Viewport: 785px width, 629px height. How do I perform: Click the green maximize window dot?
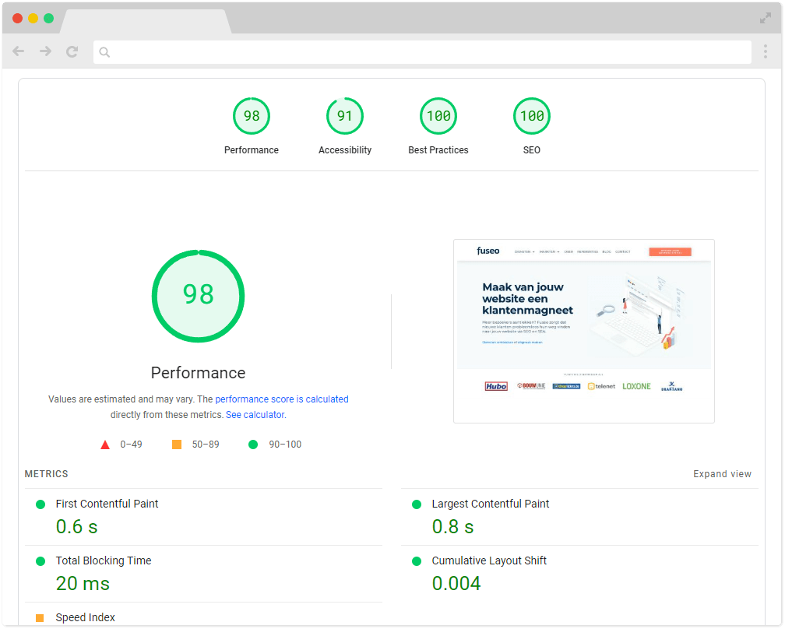tap(48, 19)
